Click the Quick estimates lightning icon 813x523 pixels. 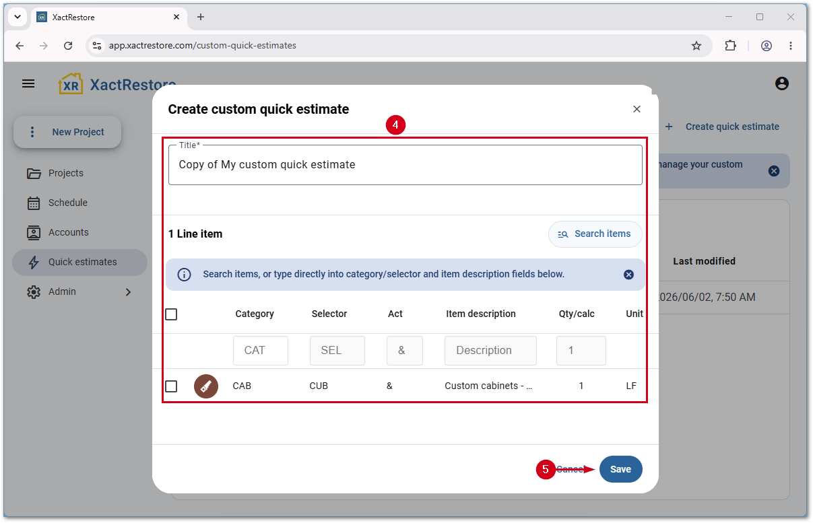(x=34, y=263)
